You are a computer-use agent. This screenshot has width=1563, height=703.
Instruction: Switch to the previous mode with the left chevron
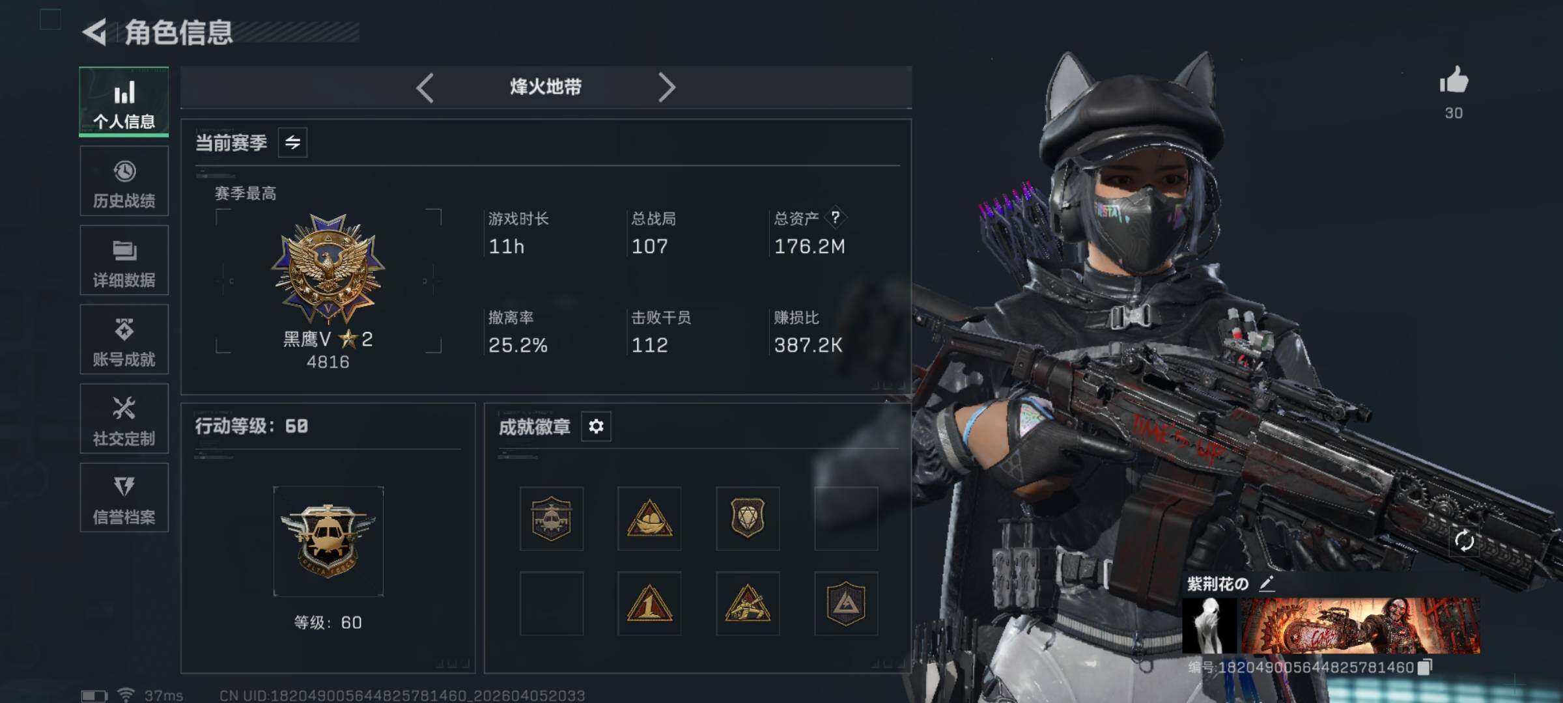pos(425,87)
